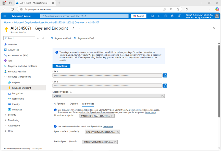221x151 pixels.
Task: Select the AI Services tab
Action: point(88,104)
